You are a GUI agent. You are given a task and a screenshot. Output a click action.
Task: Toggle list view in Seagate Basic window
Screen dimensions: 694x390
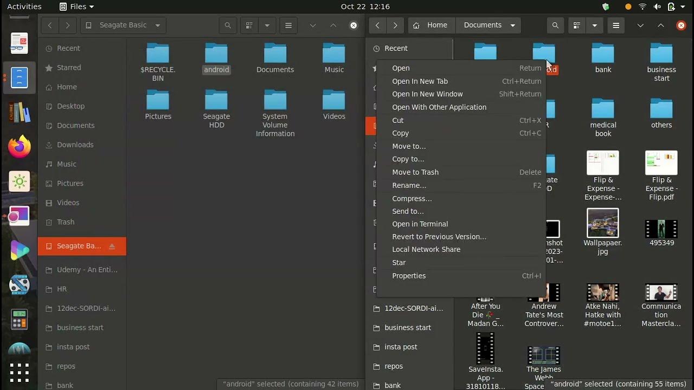pos(249,25)
